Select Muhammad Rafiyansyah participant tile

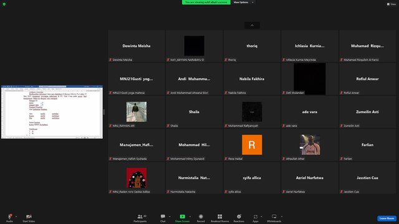pyautogui.click(x=252, y=112)
